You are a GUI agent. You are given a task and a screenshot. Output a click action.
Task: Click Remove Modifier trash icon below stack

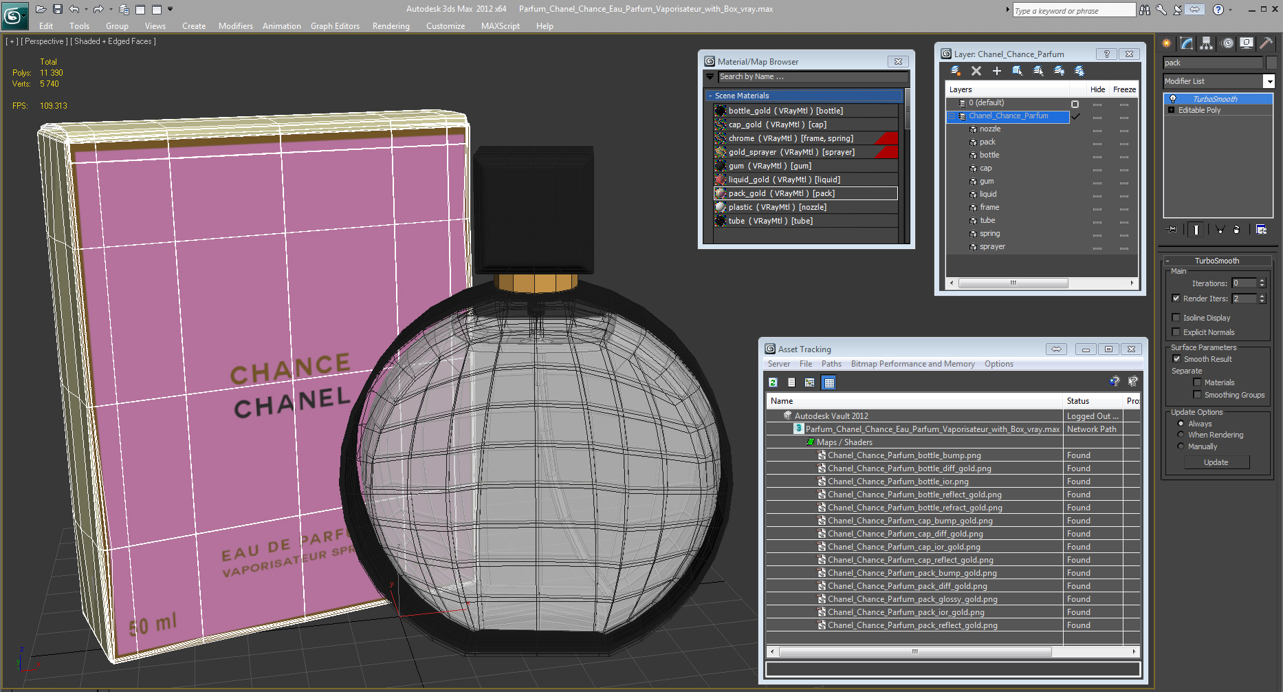coord(1236,230)
